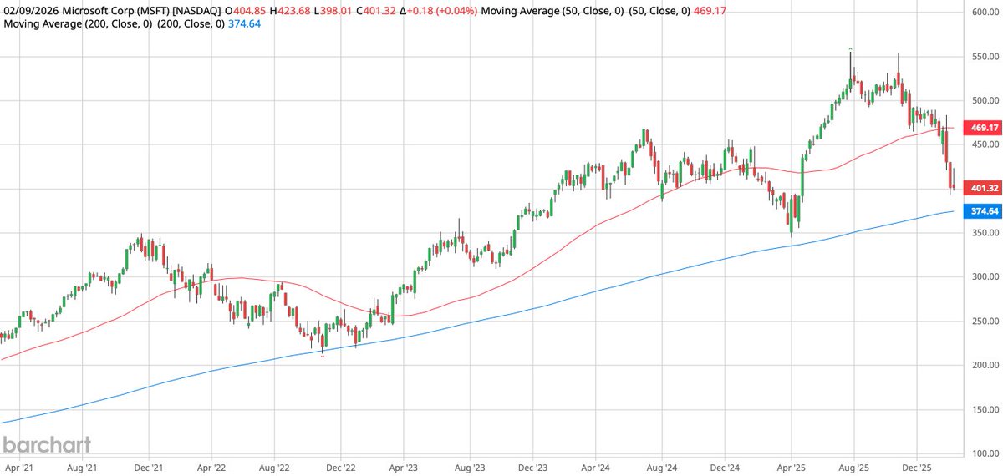Click the Apr '22 time axis label
Screen dimensions: 1003x476
pyautogui.click(x=211, y=468)
